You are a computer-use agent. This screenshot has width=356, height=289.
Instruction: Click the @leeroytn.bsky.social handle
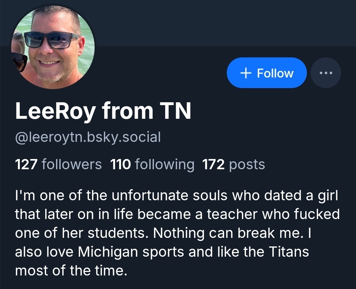tap(88, 137)
